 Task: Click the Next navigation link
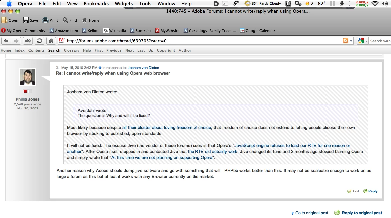tap(129, 50)
